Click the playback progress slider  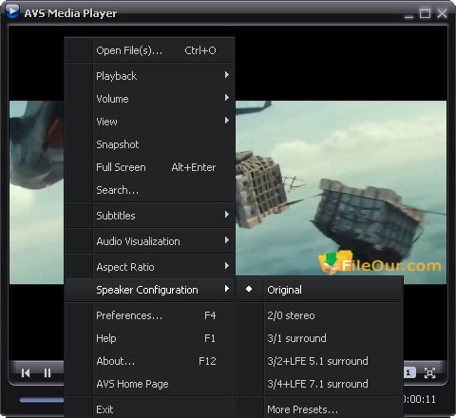(x=42, y=400)
